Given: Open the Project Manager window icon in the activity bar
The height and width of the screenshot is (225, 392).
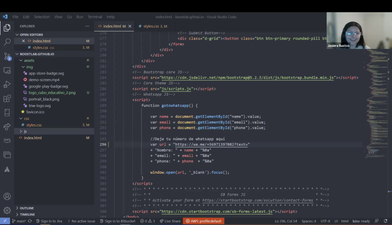Looking at the screenshot, I should tap(7, 155).
